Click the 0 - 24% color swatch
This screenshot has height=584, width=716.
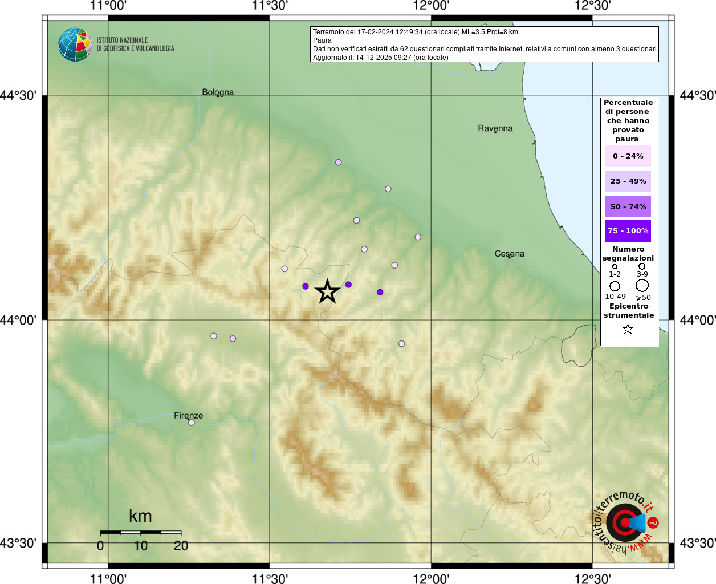tap(628, 156)
